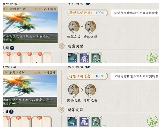Select 奇珍之道 conjecture icon in lower screenshot
162x130 pixels.
point(90,90)
